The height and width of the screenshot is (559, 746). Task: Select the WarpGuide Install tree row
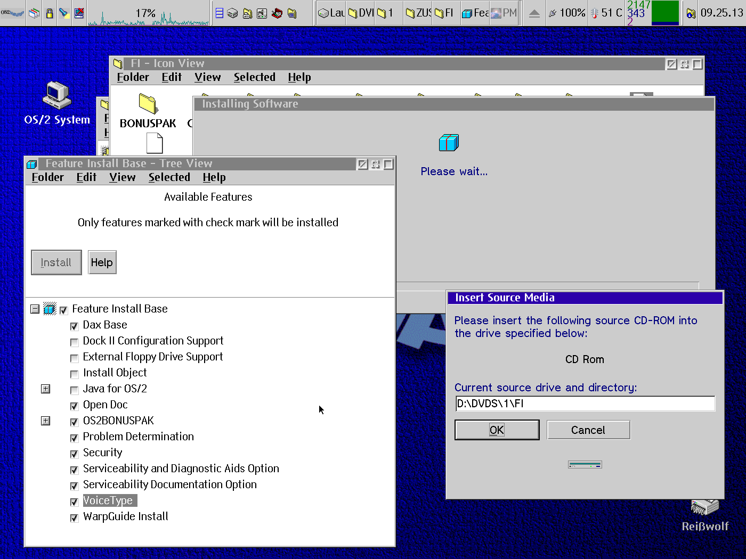tap(126, 516)
